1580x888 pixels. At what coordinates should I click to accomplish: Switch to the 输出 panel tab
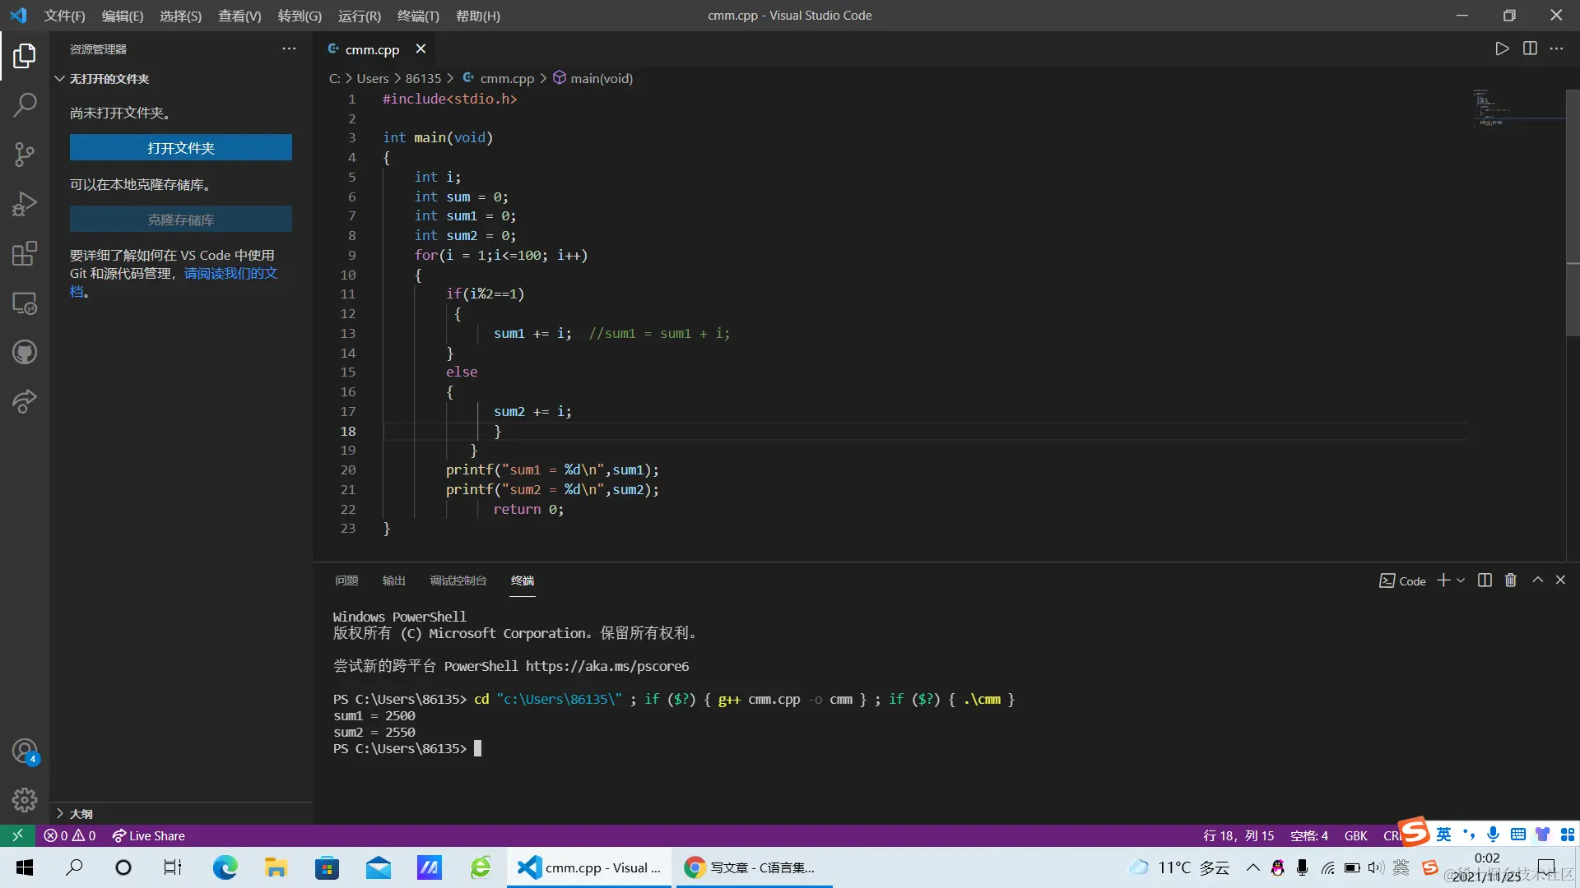pyautogui.click(x=393, y=580)
